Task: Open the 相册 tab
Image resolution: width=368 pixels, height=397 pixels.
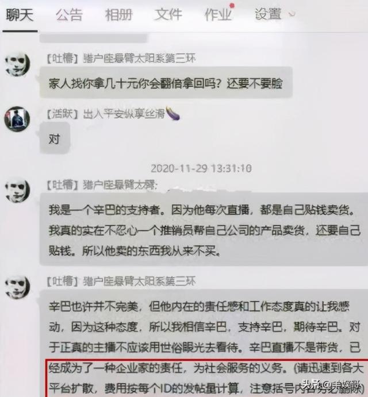Action: (119, 15)
